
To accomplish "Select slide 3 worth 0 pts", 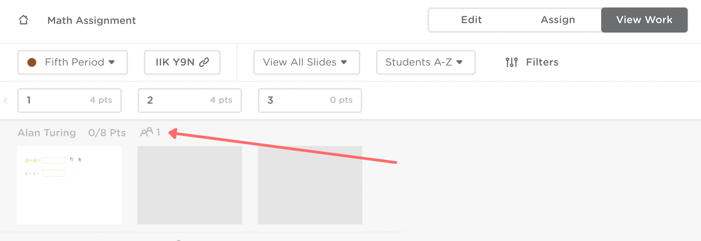I will (x=310, y=100).
